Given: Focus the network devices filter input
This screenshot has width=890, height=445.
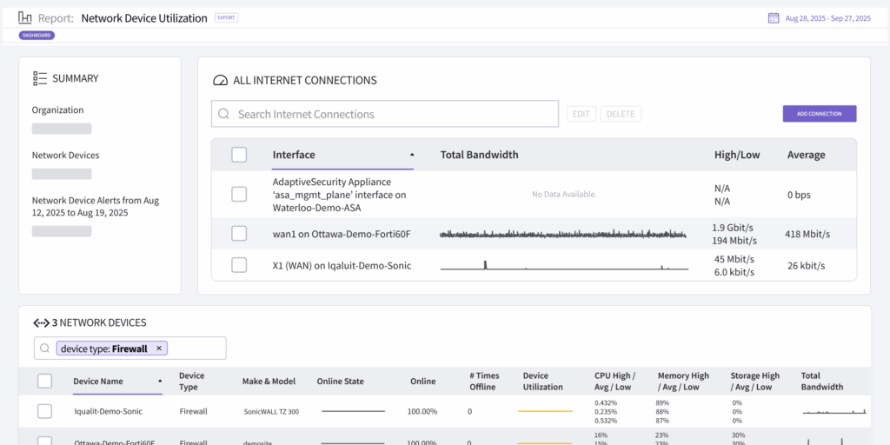Looking at the screenshot, I should click(130, 349).
